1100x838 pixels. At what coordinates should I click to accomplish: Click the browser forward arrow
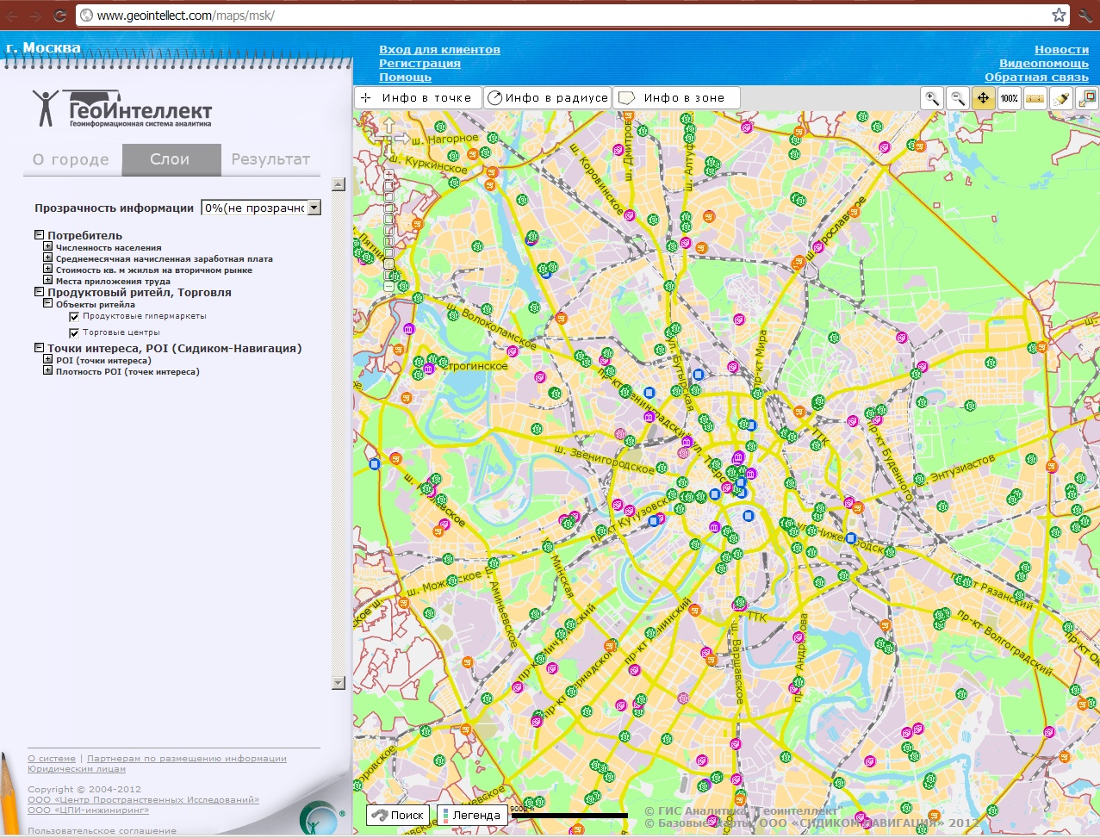(36, 15)
